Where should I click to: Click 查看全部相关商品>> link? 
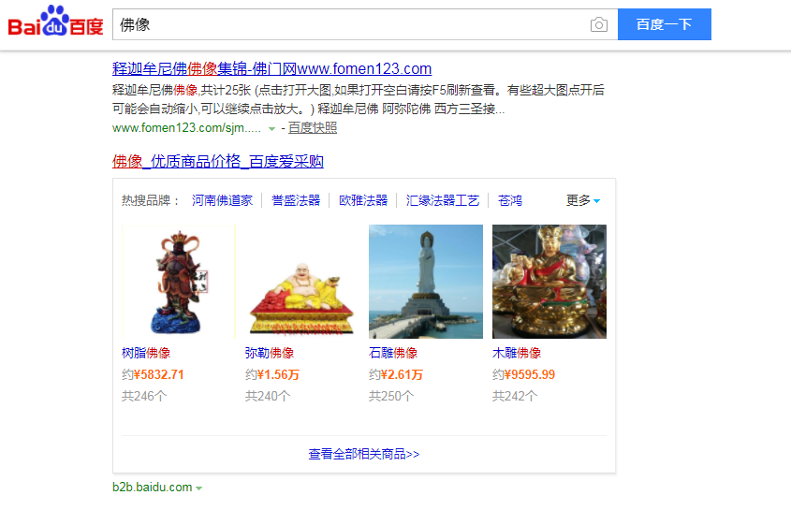click(x=364, y=454)
